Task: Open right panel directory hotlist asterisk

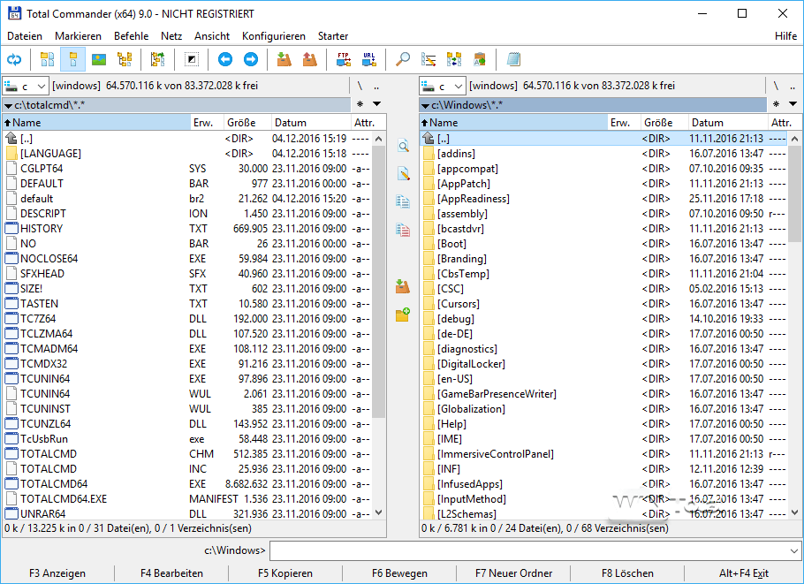Action: coord(777,104)
